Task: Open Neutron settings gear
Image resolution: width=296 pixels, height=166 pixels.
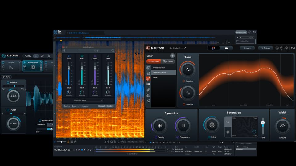Action: tap(277, 48)
